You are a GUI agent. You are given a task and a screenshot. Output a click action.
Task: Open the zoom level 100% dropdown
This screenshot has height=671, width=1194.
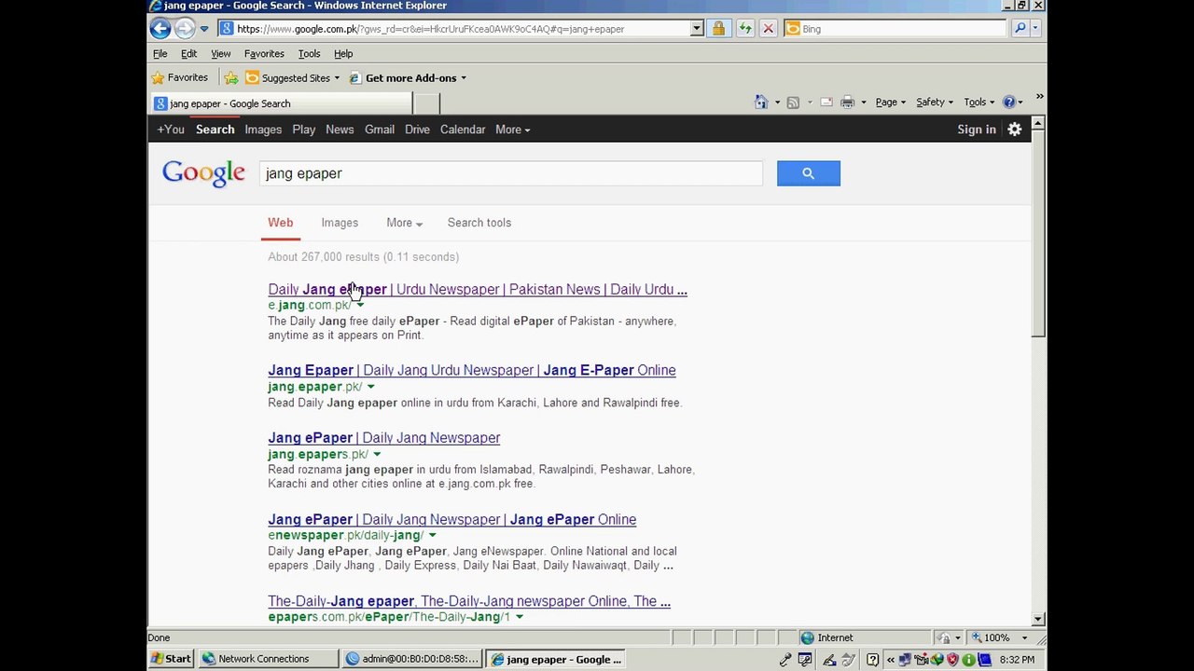pyautogui.click(x=1023, y=638)
